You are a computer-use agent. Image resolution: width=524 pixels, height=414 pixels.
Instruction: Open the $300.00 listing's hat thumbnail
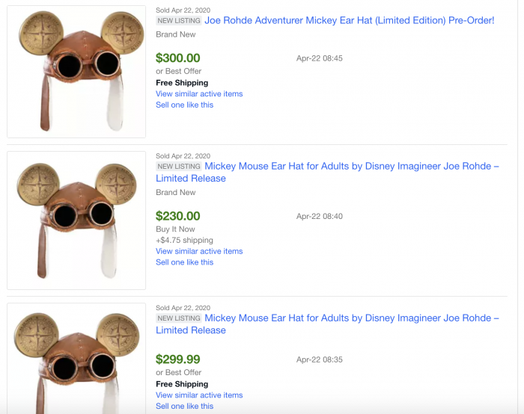click(76, 72)
